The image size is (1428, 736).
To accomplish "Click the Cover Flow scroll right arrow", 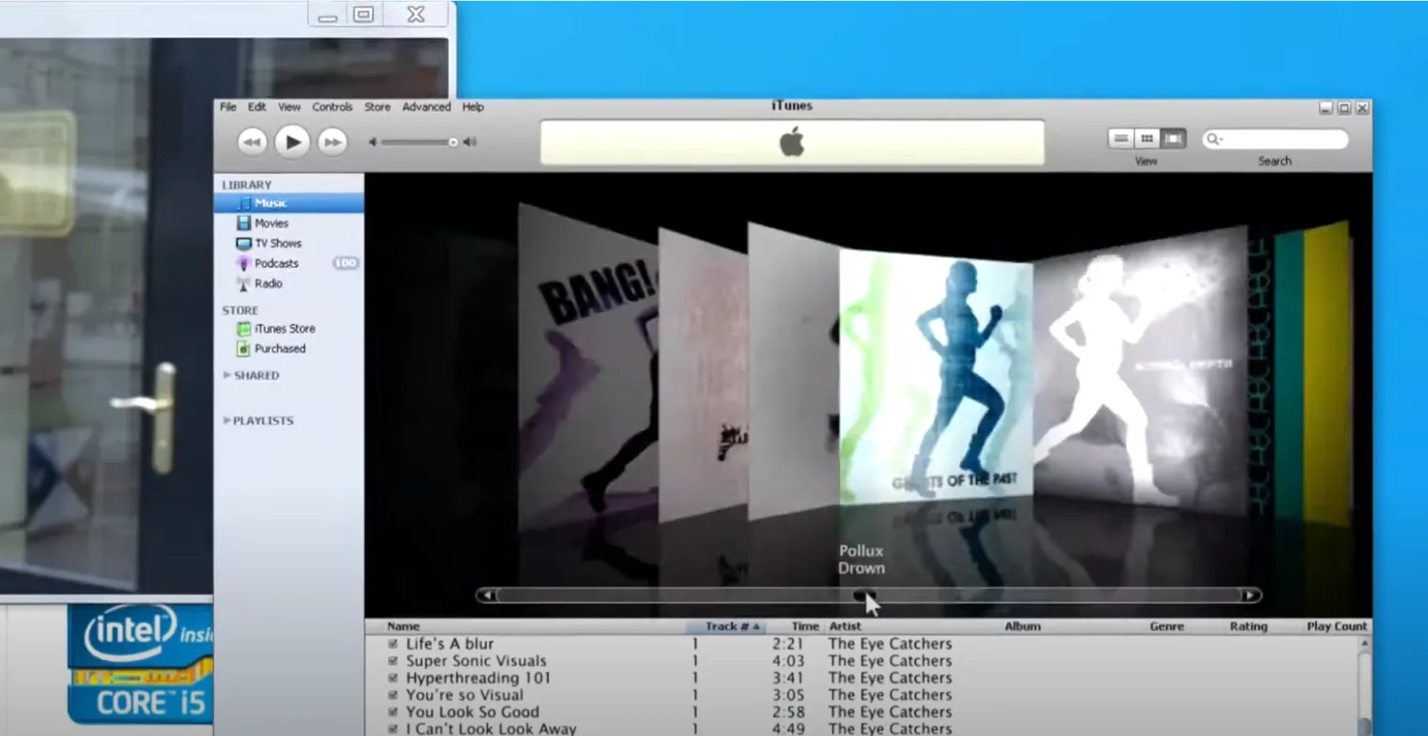I will (x=1250, y=595).
